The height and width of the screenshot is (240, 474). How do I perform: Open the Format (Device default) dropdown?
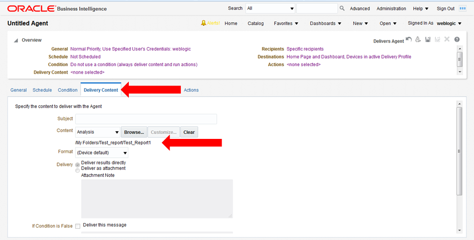[x=101, y=153]
